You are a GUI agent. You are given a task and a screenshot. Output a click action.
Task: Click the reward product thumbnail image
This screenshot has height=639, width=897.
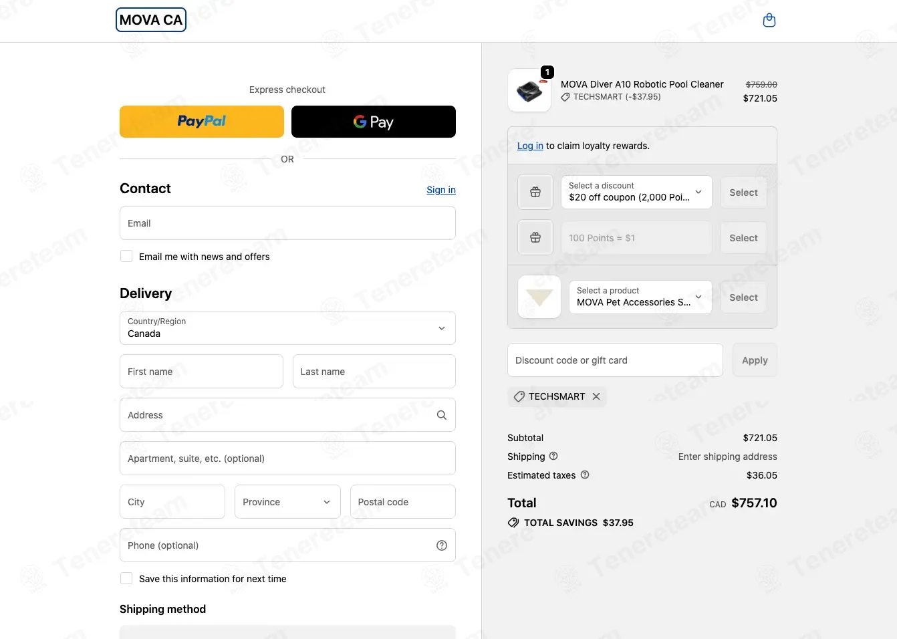click(539, 297)
